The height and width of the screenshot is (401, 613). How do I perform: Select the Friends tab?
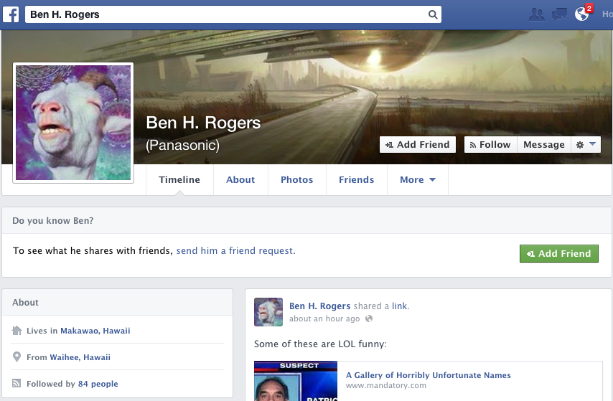356,180
